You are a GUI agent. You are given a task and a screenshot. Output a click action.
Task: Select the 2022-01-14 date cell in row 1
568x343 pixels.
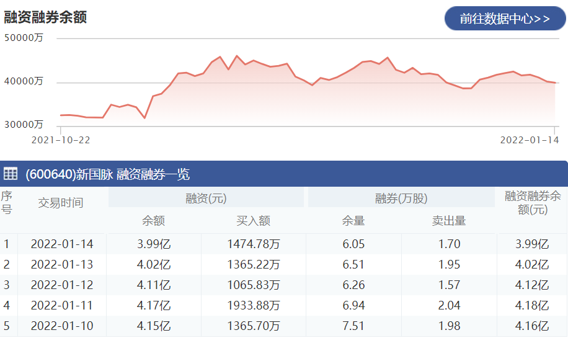[62, 244]
